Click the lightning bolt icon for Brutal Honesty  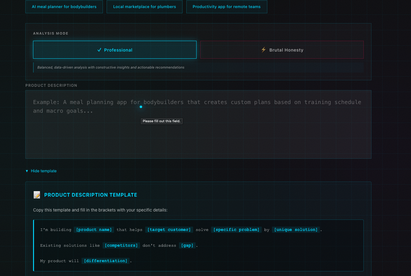click(263, 50)
